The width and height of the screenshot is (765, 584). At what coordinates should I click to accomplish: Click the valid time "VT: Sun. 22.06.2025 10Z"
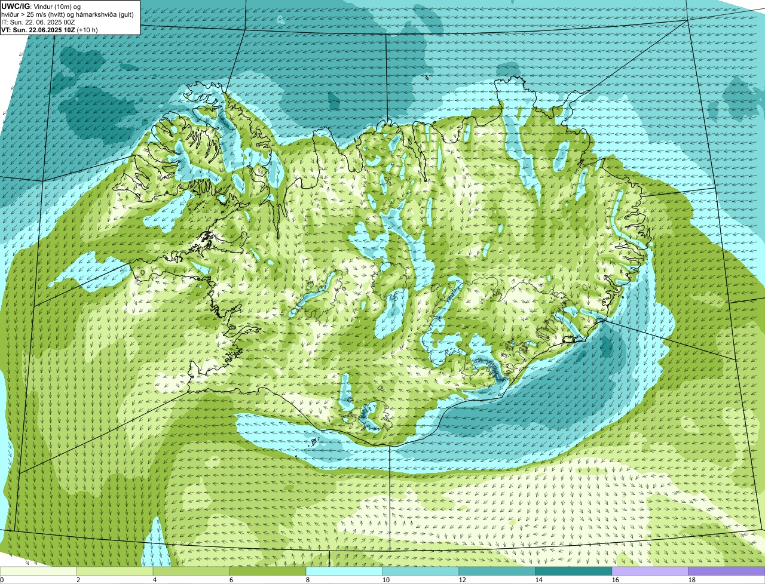pos(38,29)
